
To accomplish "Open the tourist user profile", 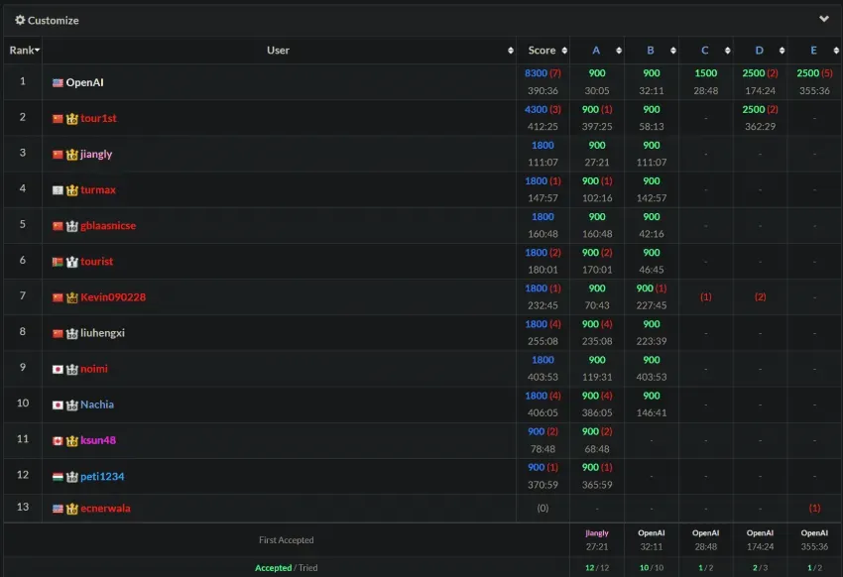I will tap(97, 262).
